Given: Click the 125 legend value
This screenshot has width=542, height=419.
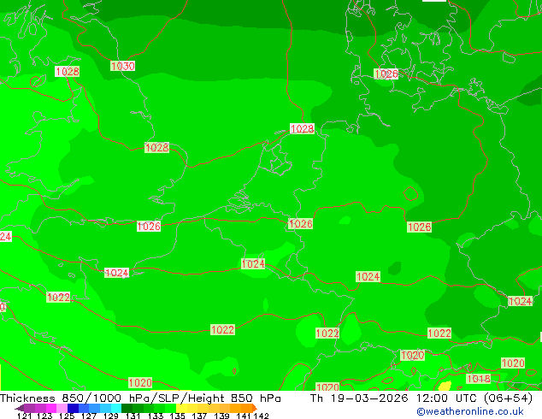Looking at the screenshot, I should 67,416.
